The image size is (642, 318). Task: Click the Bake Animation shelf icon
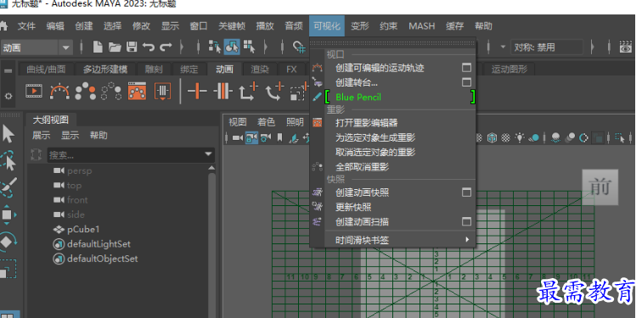[162, 91]
